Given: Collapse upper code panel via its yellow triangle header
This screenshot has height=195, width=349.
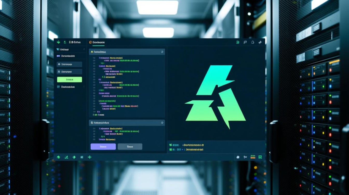Looking at the screenshot, I should click(92, 52).
